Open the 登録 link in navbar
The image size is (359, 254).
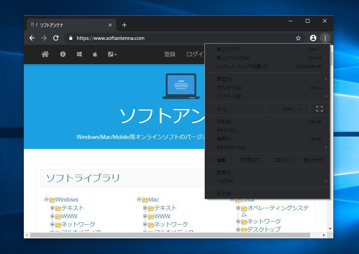coord(169,54)
